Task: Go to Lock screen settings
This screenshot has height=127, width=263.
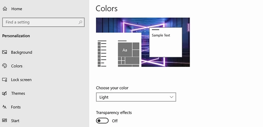Action: pos(21,80)
